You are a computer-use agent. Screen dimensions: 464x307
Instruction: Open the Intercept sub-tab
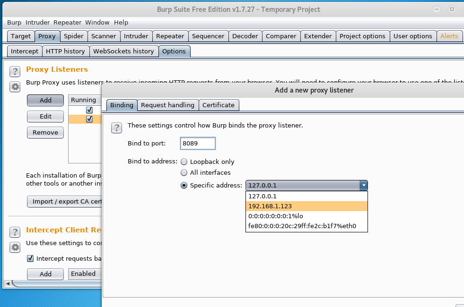click(25, 51)
